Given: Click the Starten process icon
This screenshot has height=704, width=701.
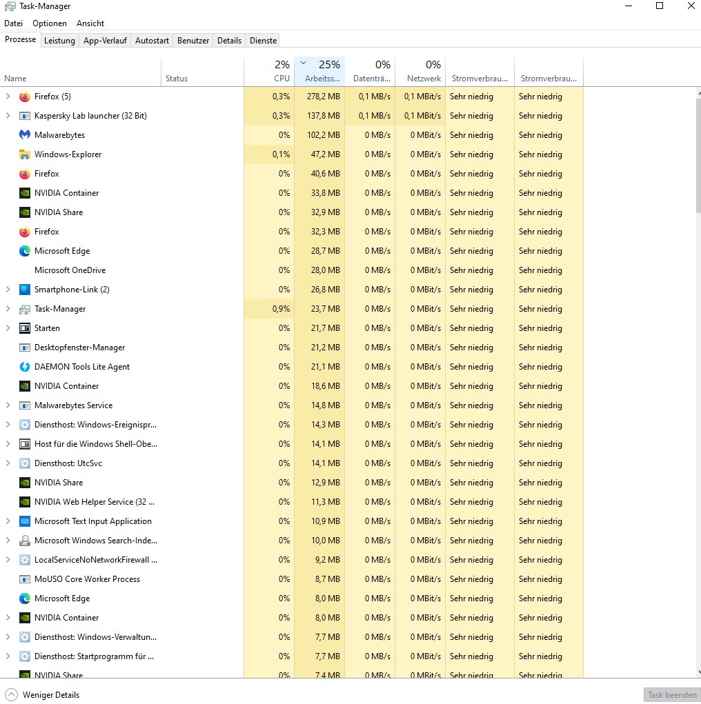Looking at the screenshot, I should click(x=25, y=328).
